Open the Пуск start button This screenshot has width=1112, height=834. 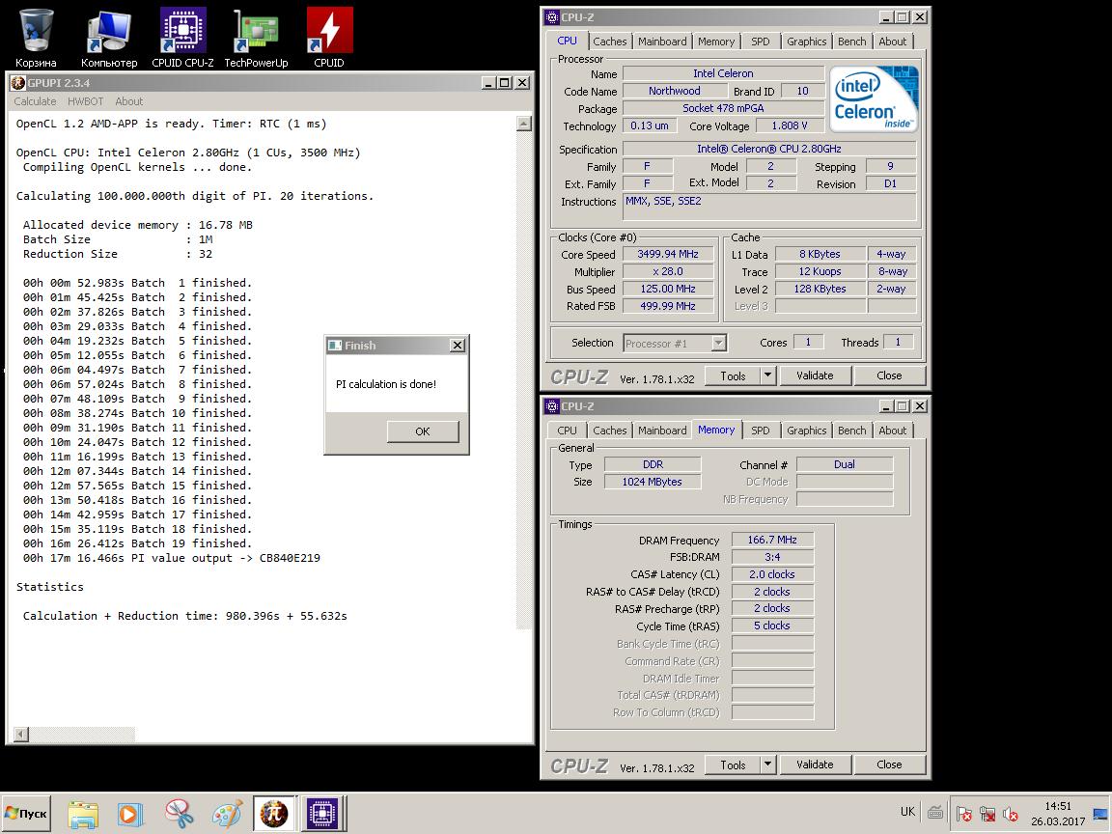pyautogui.click(x=26, y=814)
